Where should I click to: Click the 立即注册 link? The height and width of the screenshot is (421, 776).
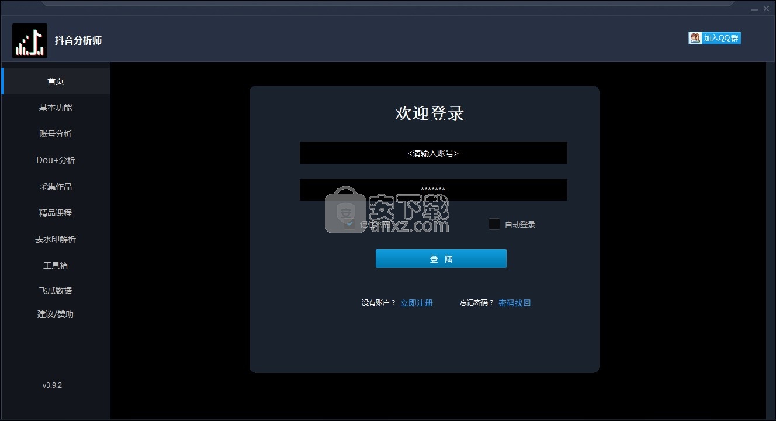[x=417, y=303]
